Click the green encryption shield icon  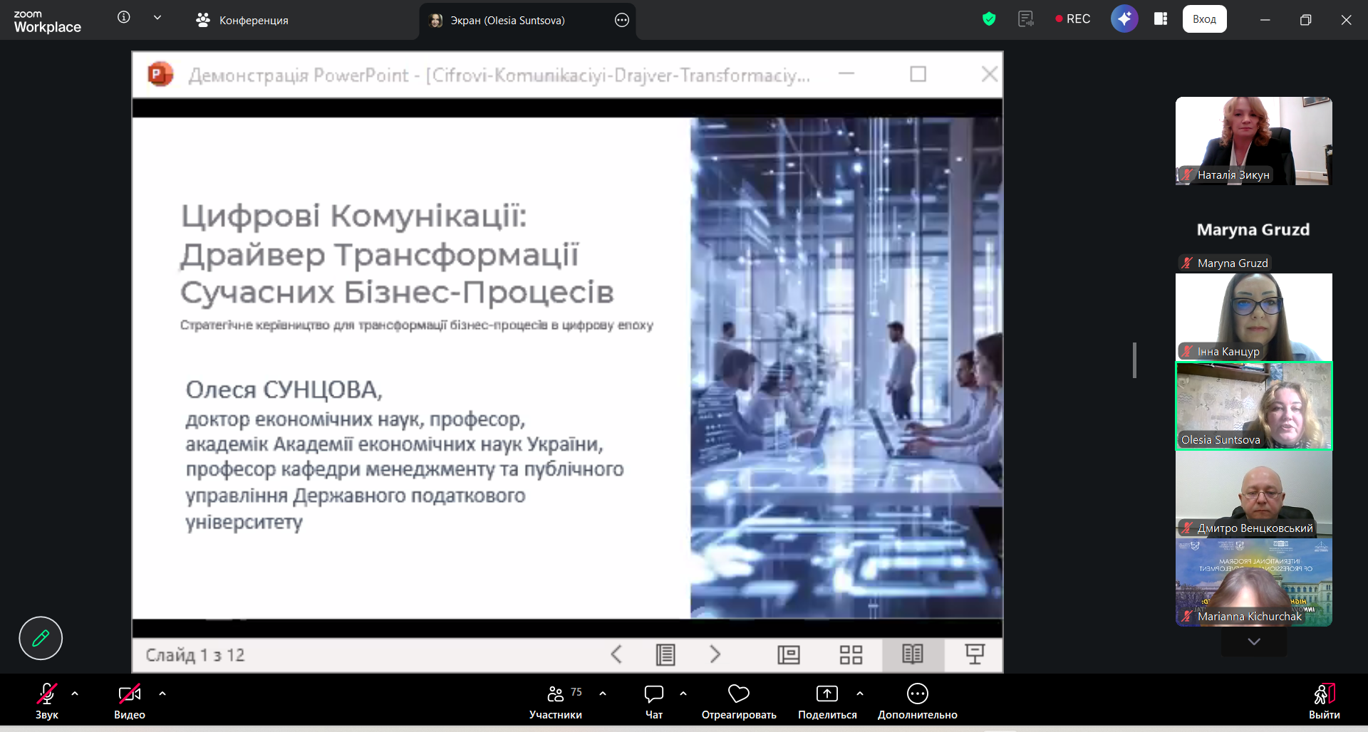tap(988, 19)
